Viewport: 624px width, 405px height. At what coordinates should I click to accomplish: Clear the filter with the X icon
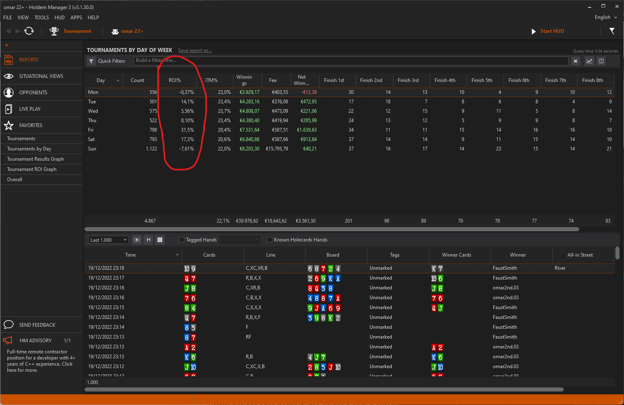click(x=576, y=61)
